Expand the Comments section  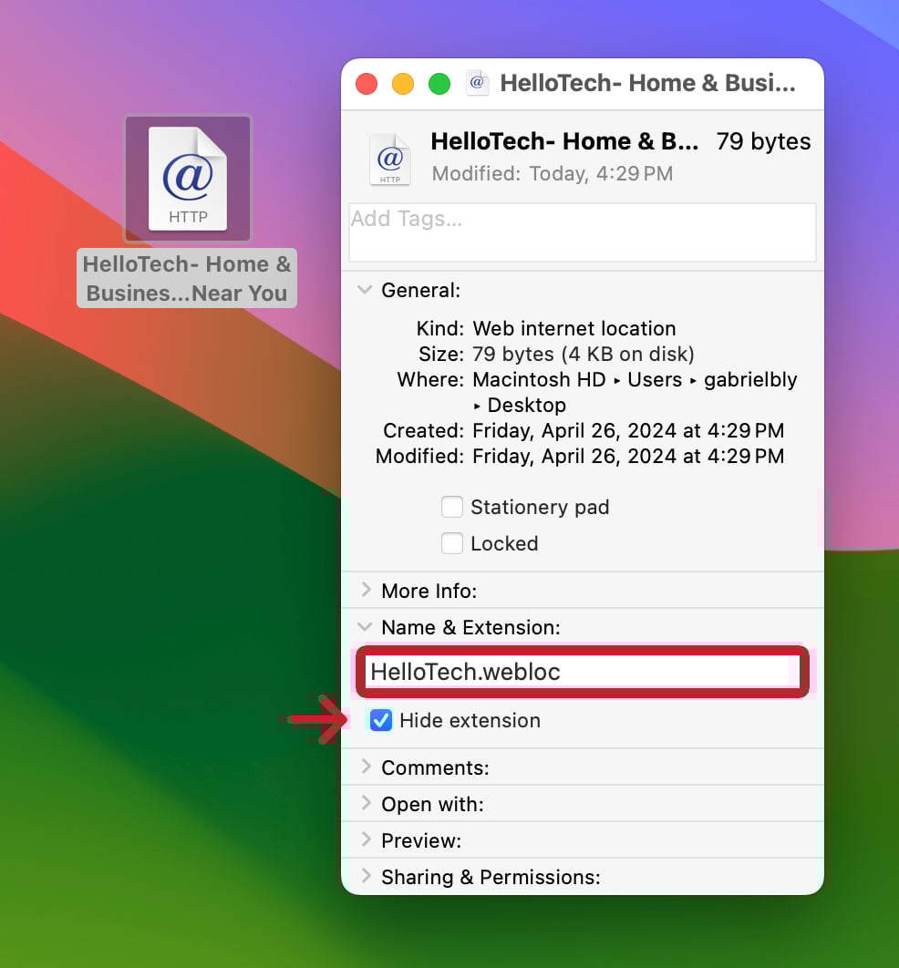pos(366,767)
